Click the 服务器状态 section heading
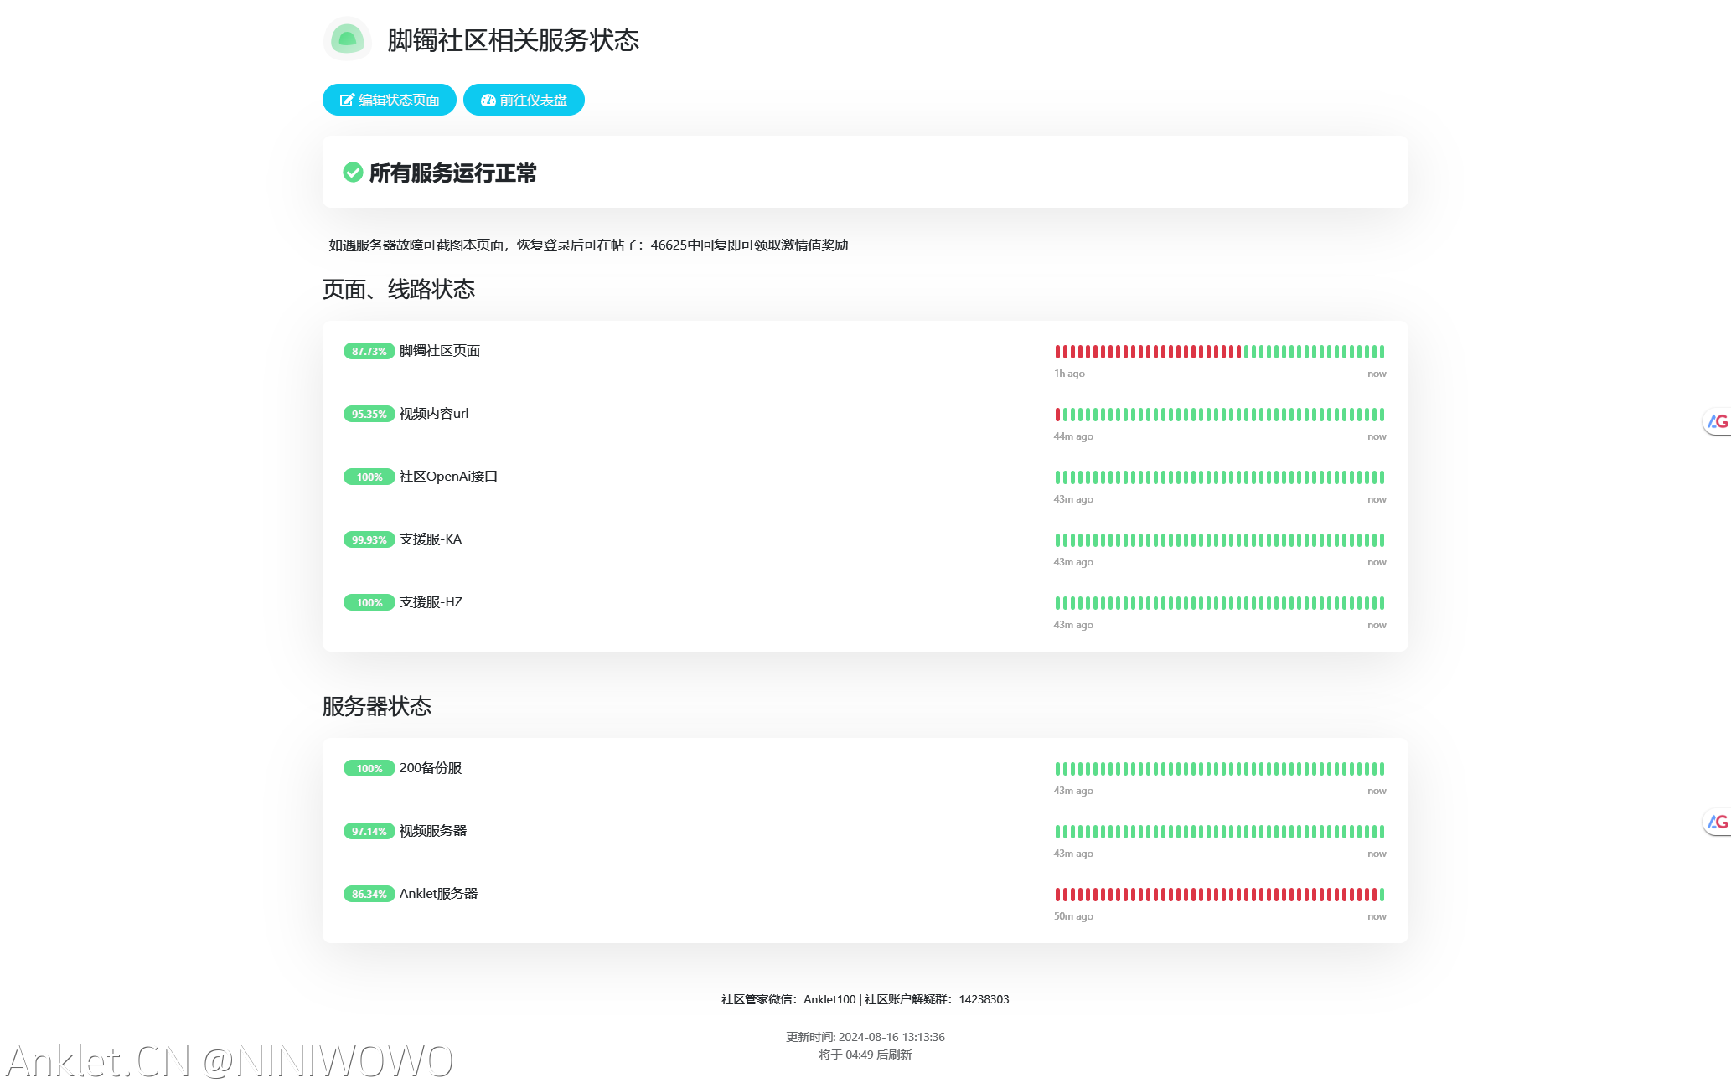Screen dimensions: 1731x1083 click(x=377, y=706)
